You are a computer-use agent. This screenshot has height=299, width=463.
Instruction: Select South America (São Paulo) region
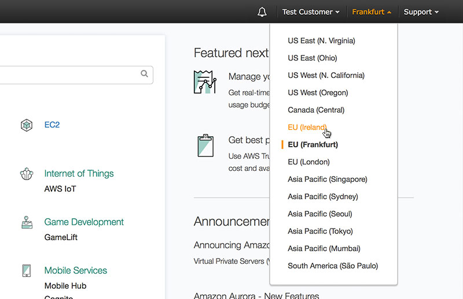333,266
